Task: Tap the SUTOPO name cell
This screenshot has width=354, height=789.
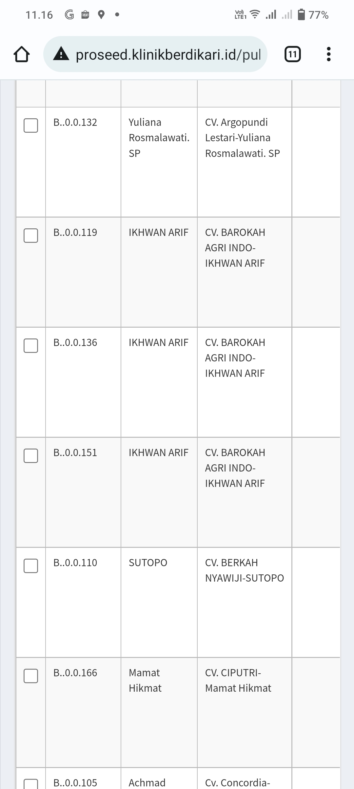Action: [x=148, y=563]
